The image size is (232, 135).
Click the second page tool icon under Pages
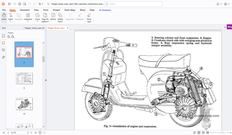(13, 37)
